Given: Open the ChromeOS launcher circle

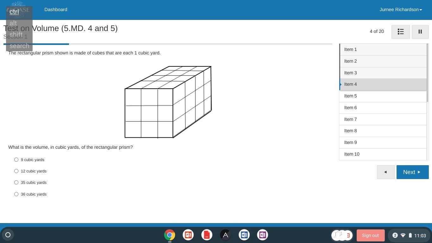Looking at the screenshot, I should [8, 235].
